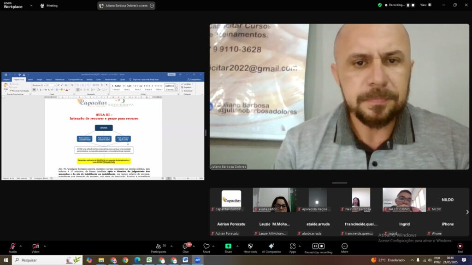
Task: Expand audio options arrow next to Audio
Action: click(x=20, y=246)
